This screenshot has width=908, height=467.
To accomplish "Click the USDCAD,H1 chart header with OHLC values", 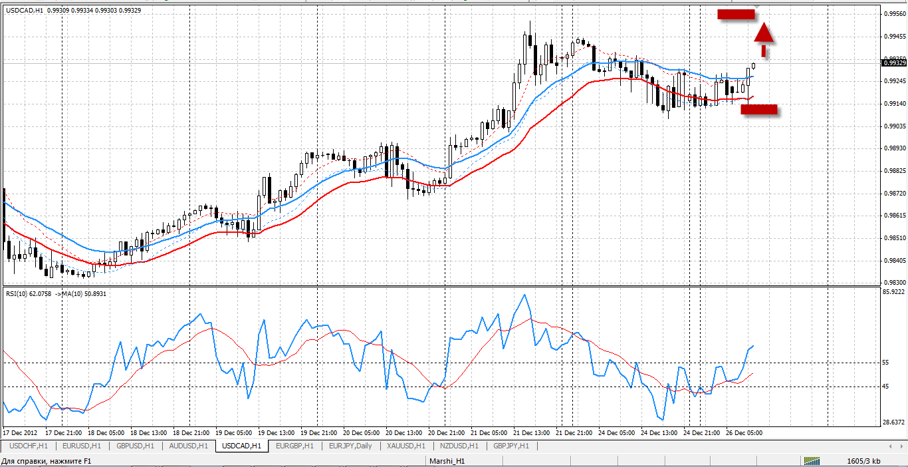I will coord(74,10).
